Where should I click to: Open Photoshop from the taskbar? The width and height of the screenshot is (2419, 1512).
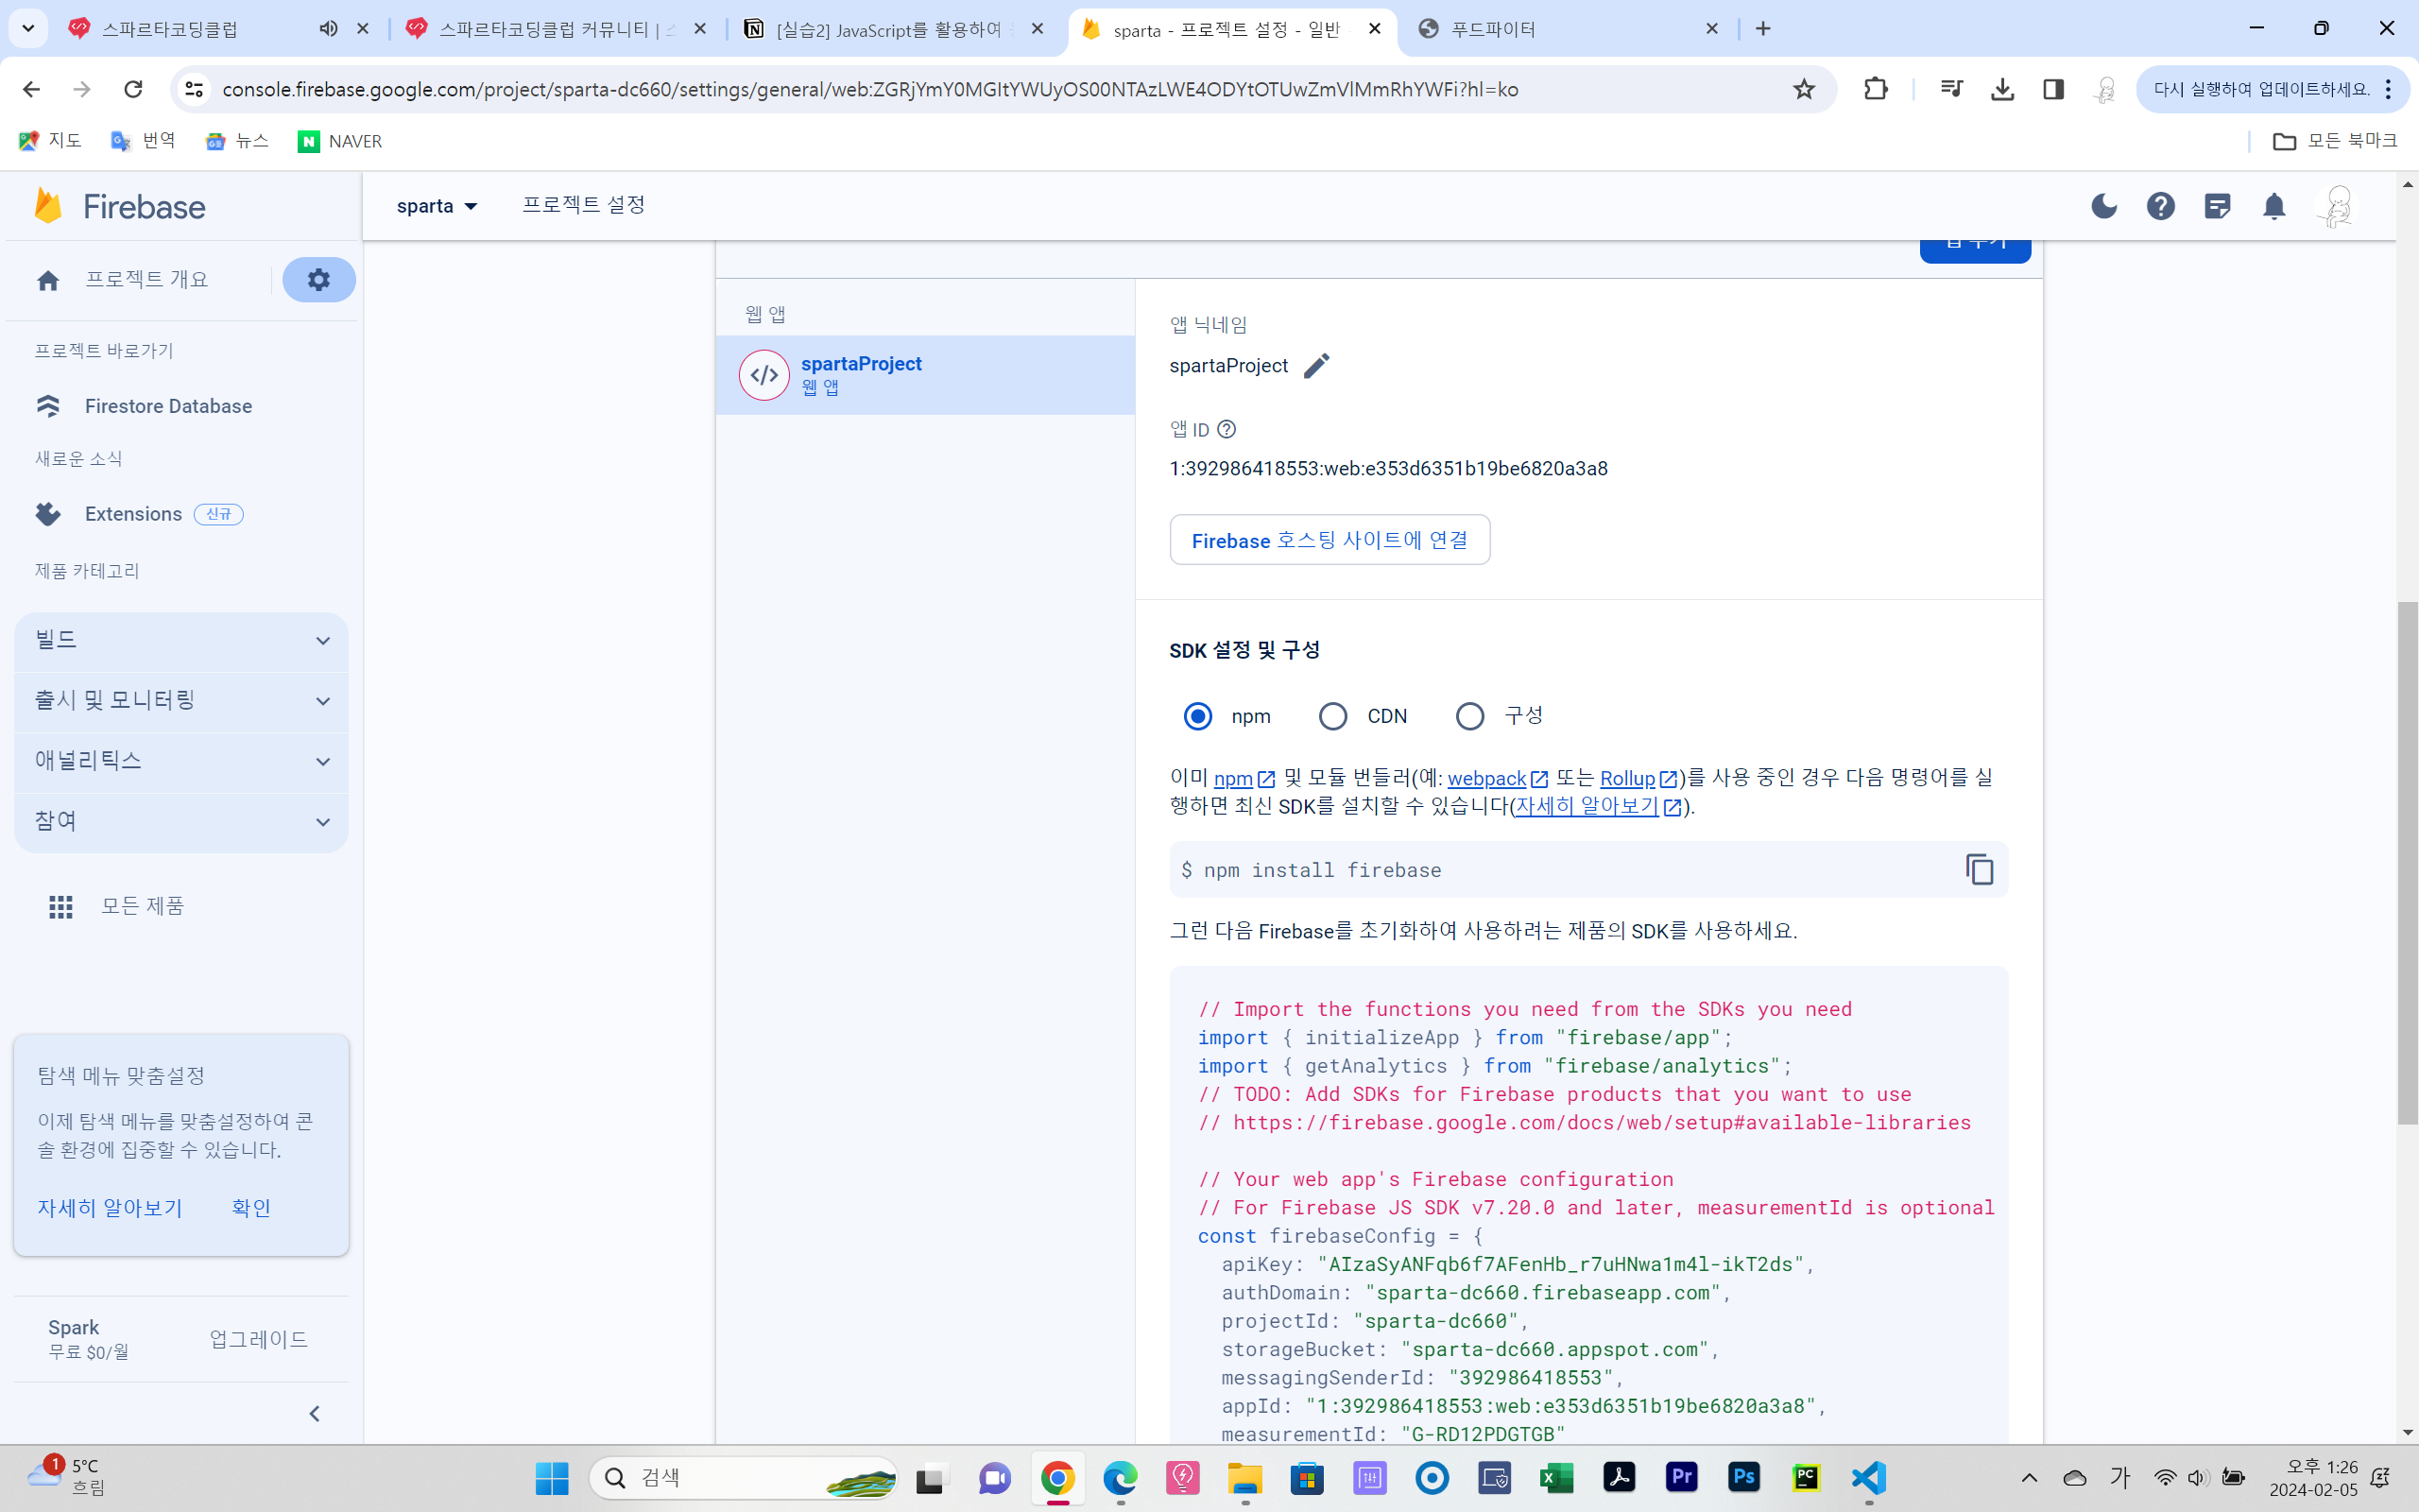coord(1744,1478)
